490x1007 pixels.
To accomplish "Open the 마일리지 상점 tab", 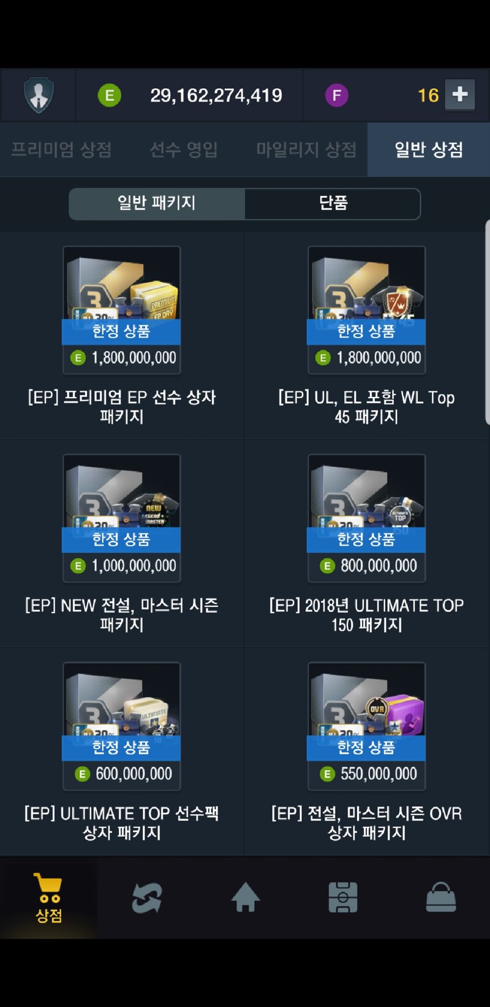I will [x=306, y=149].
